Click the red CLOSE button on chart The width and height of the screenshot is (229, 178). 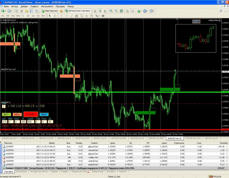click(x=31, y=115)
